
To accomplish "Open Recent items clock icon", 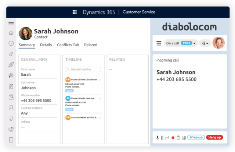I will [11, 43].
